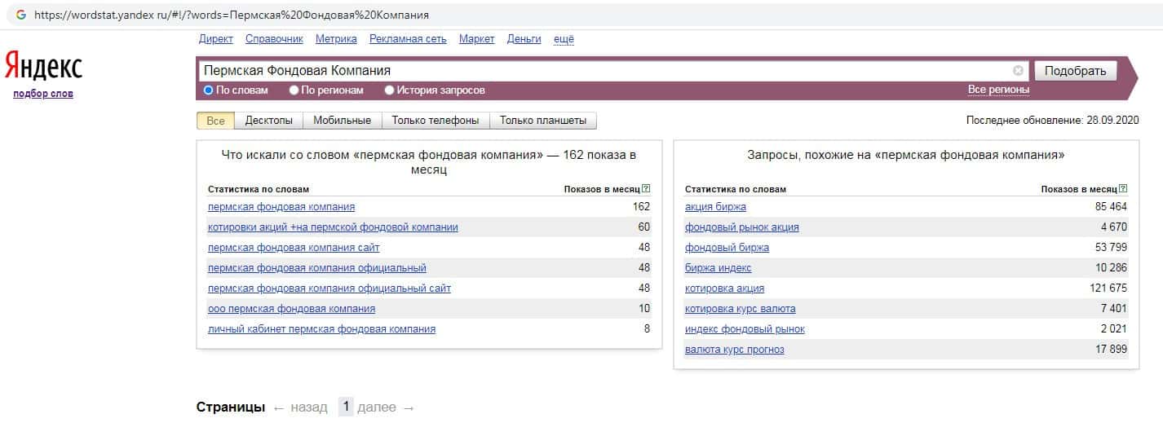Click the Google favicon in the address bar
This screenshot has width=1163, height=436.
(x=21, y=15)
